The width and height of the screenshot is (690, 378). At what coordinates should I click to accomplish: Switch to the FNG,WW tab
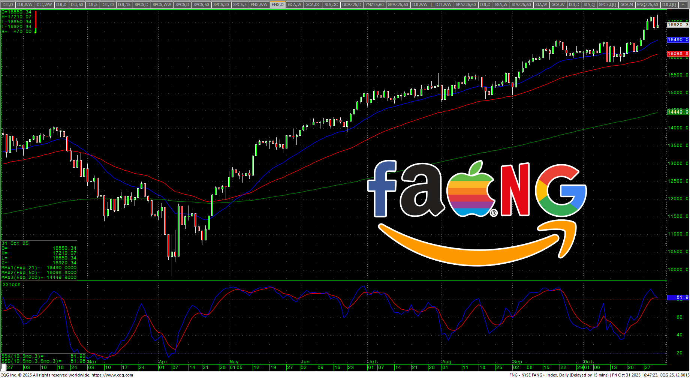point(259,4)
